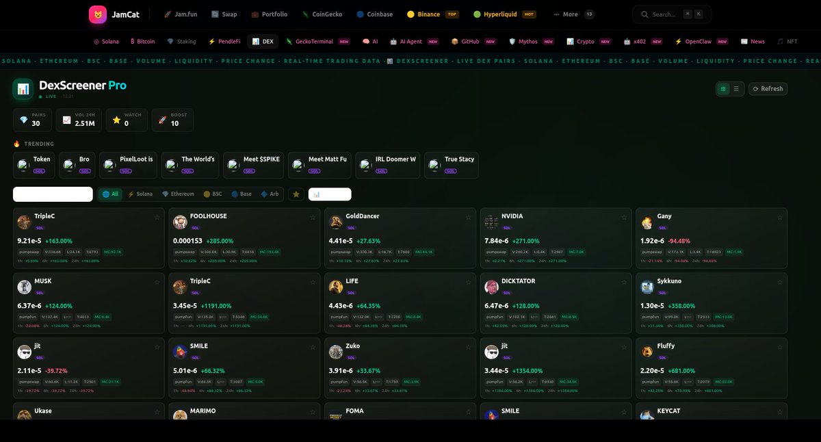This screenshot has height=442, width=821.
Task: Open the AI Agent tab
Action: [414, 42]
